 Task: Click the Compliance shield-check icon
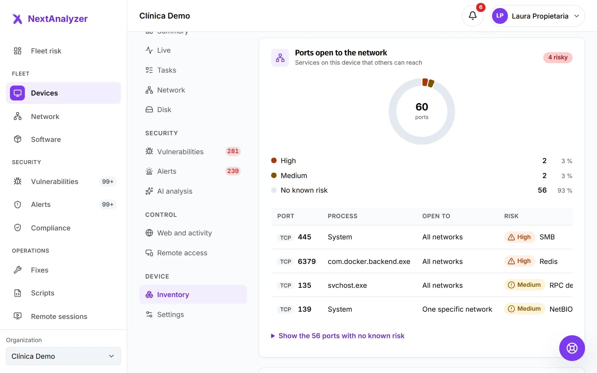[18, 228]
